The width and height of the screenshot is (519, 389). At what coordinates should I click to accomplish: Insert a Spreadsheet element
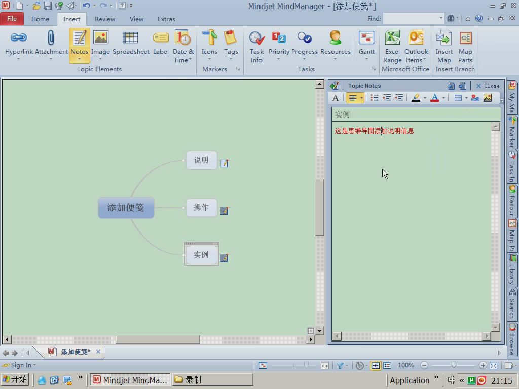coord(131,43)
